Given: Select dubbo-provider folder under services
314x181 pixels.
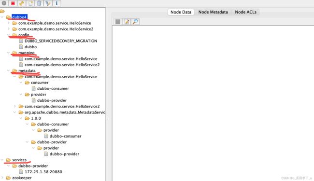Looking at the screenshot, I should click(x=33, y=166).
